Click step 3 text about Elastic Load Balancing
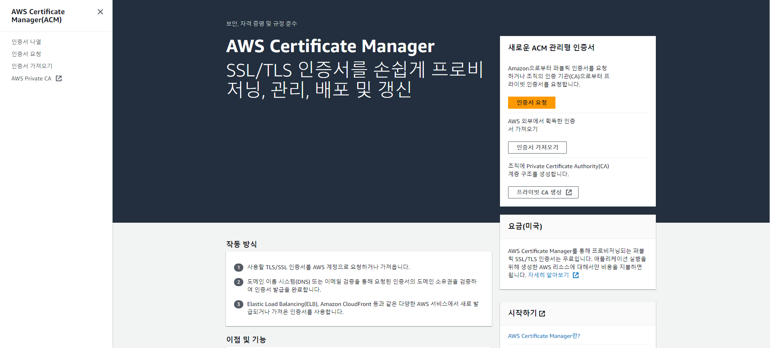This screenshot has width=770, height=348. [363, 308]
